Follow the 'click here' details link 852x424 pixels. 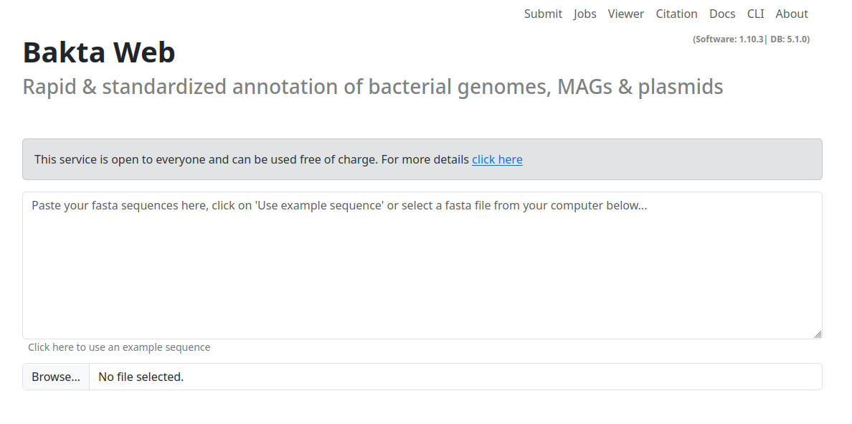click(x=497, y=159)
